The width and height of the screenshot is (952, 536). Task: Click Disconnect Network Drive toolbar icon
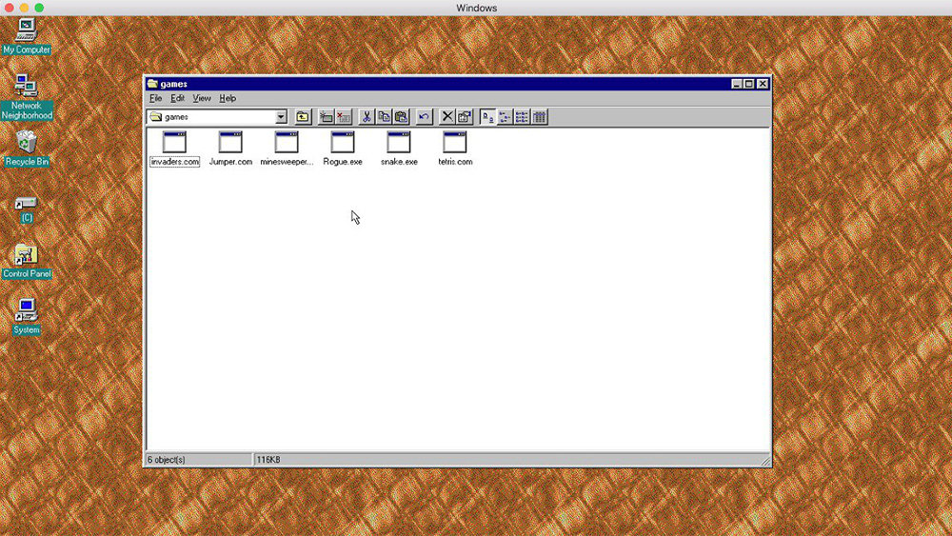[344, 116]
